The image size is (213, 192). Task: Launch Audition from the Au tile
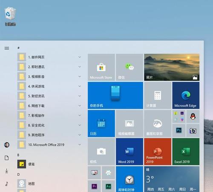click(x=108, y=186)
